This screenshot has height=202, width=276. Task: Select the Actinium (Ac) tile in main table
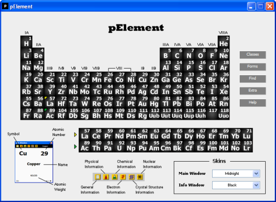pyautogui.click(x=50, y=114)
